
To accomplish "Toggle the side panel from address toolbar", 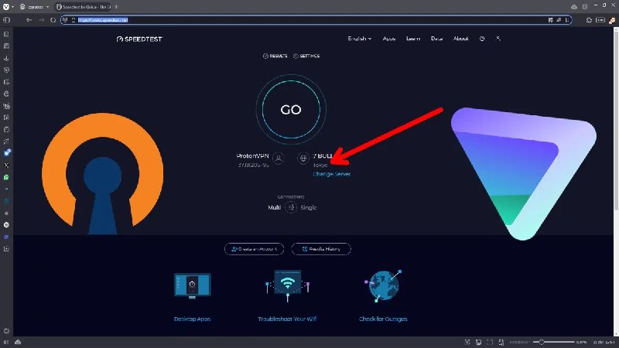I will 6,20.
